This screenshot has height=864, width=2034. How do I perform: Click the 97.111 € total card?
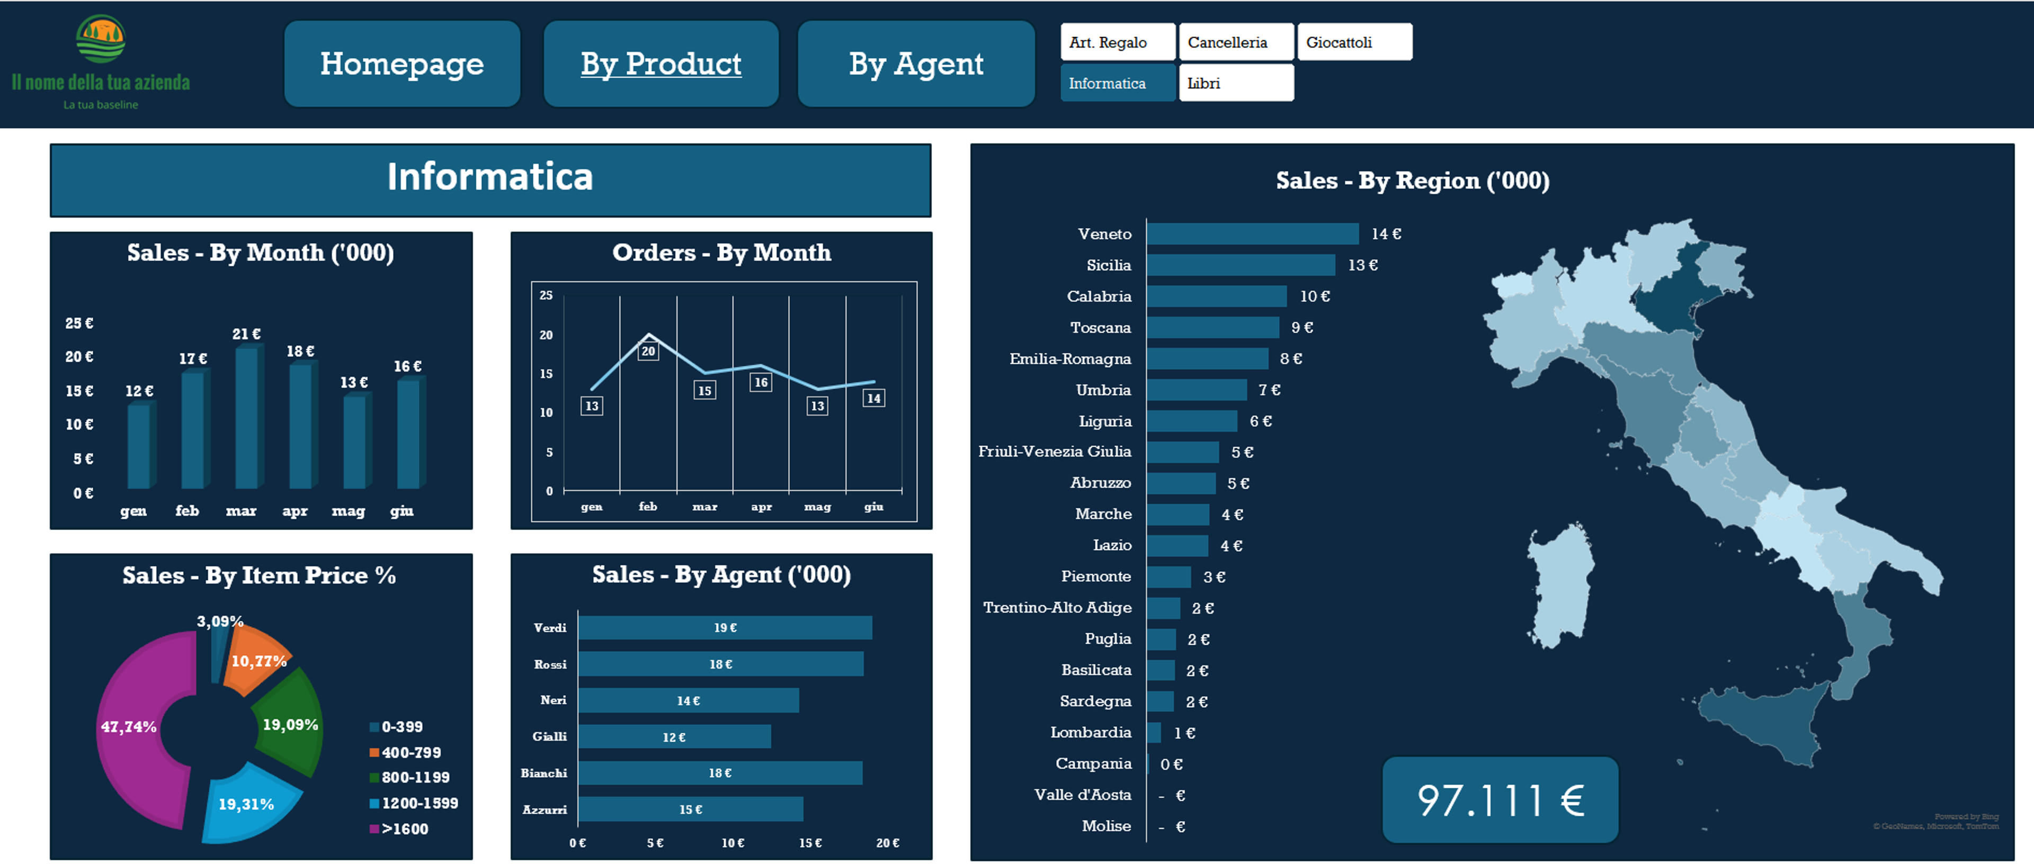pyautogui.click(x=1500, y=799)
